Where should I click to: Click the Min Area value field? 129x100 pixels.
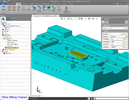117,44
